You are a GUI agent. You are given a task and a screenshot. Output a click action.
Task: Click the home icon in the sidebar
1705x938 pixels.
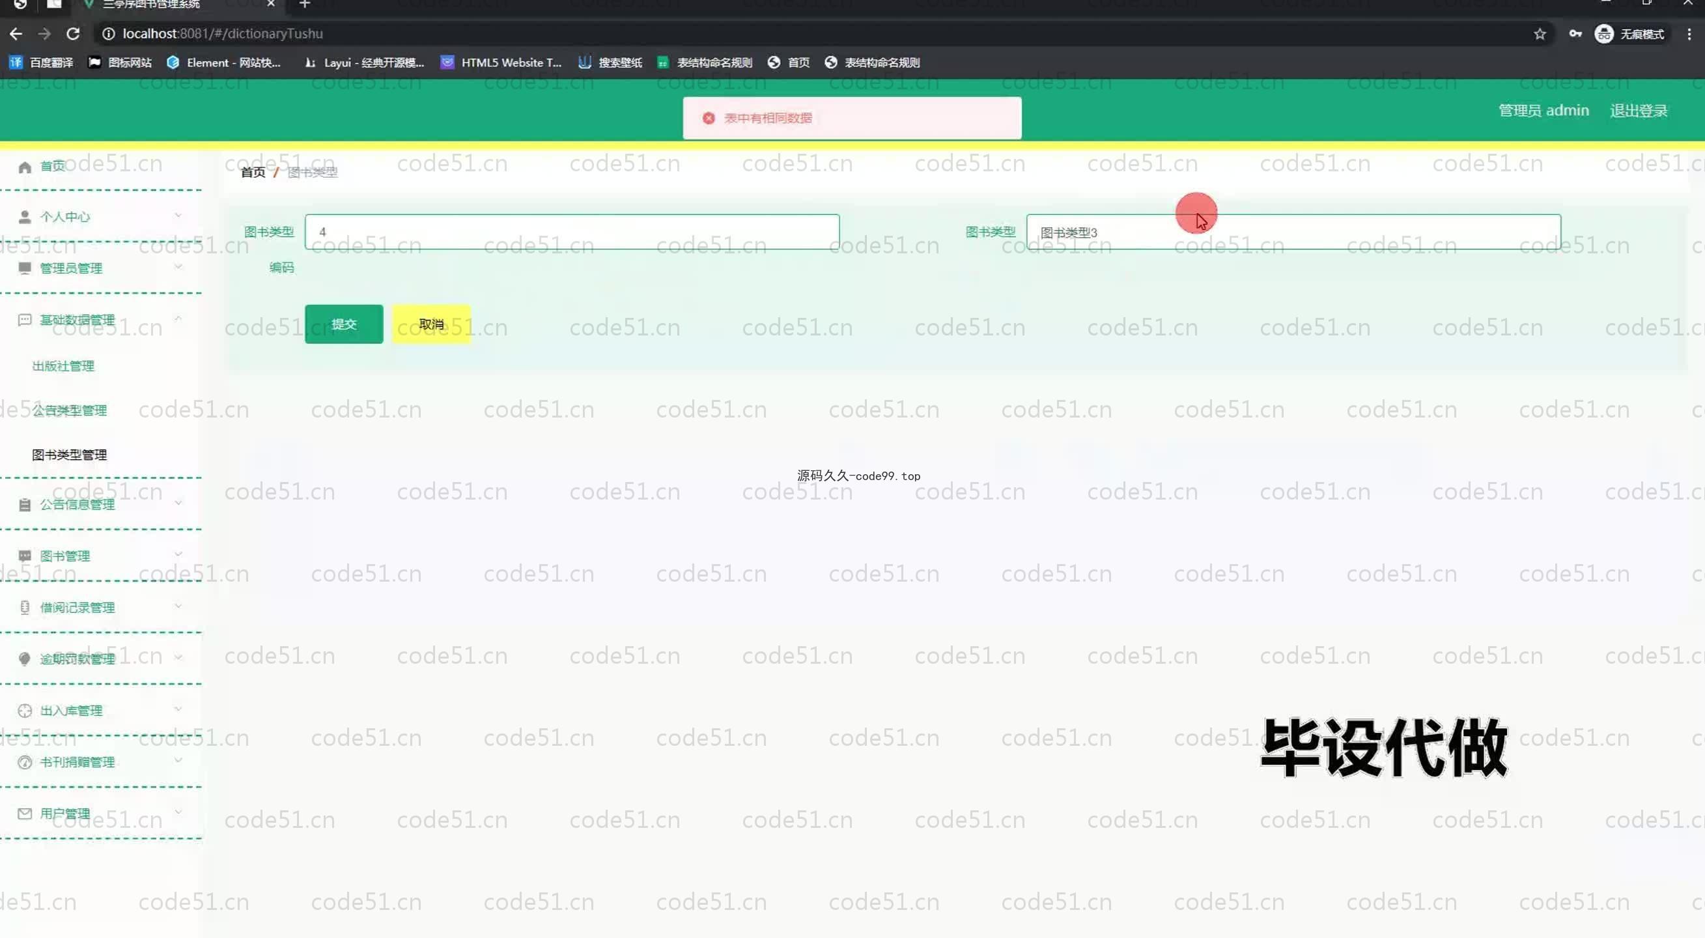click(25, 167)
